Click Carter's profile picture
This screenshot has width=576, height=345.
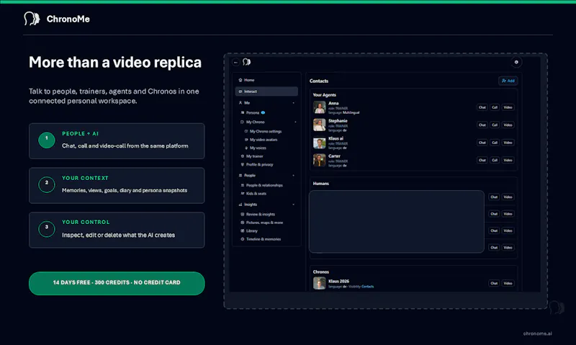tap(319, 160)
